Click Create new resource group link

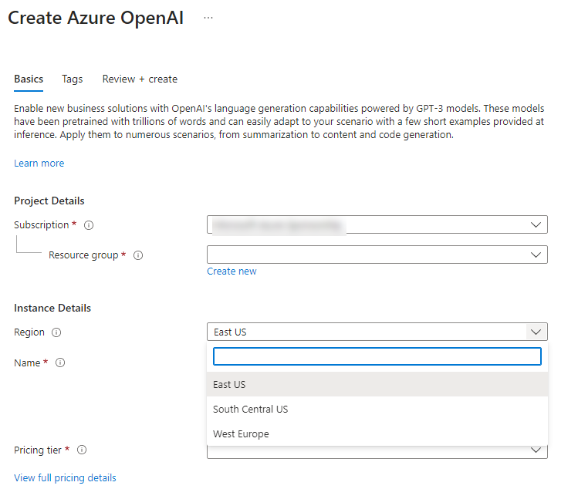point(232,271)
